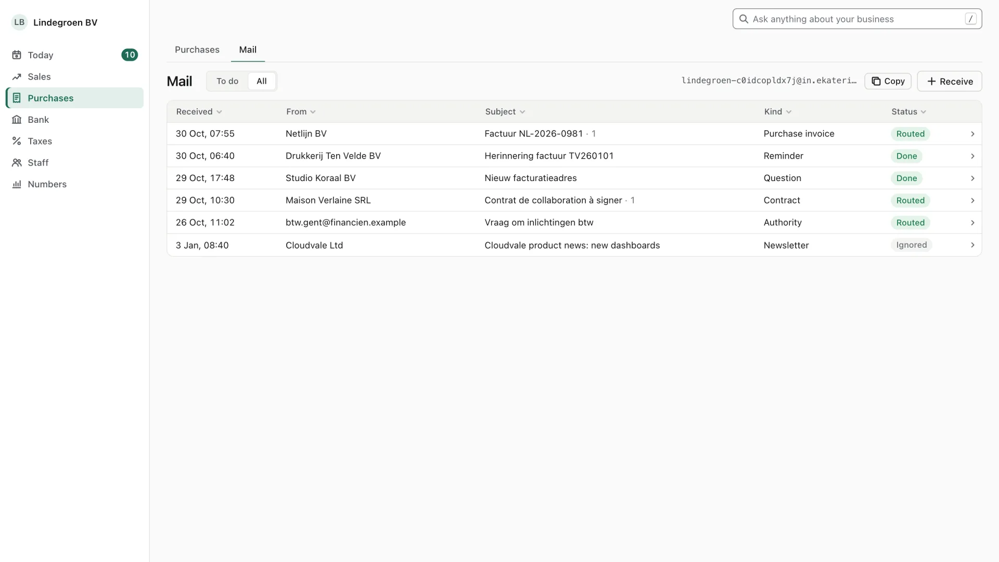The width and height of the screenshot is (999, 562).
Task: Open Drukkerij Ten Velde BV row chevron
Action: (x=972, y=156)
